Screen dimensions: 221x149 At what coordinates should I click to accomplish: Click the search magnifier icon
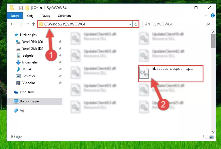click(208, 24)
